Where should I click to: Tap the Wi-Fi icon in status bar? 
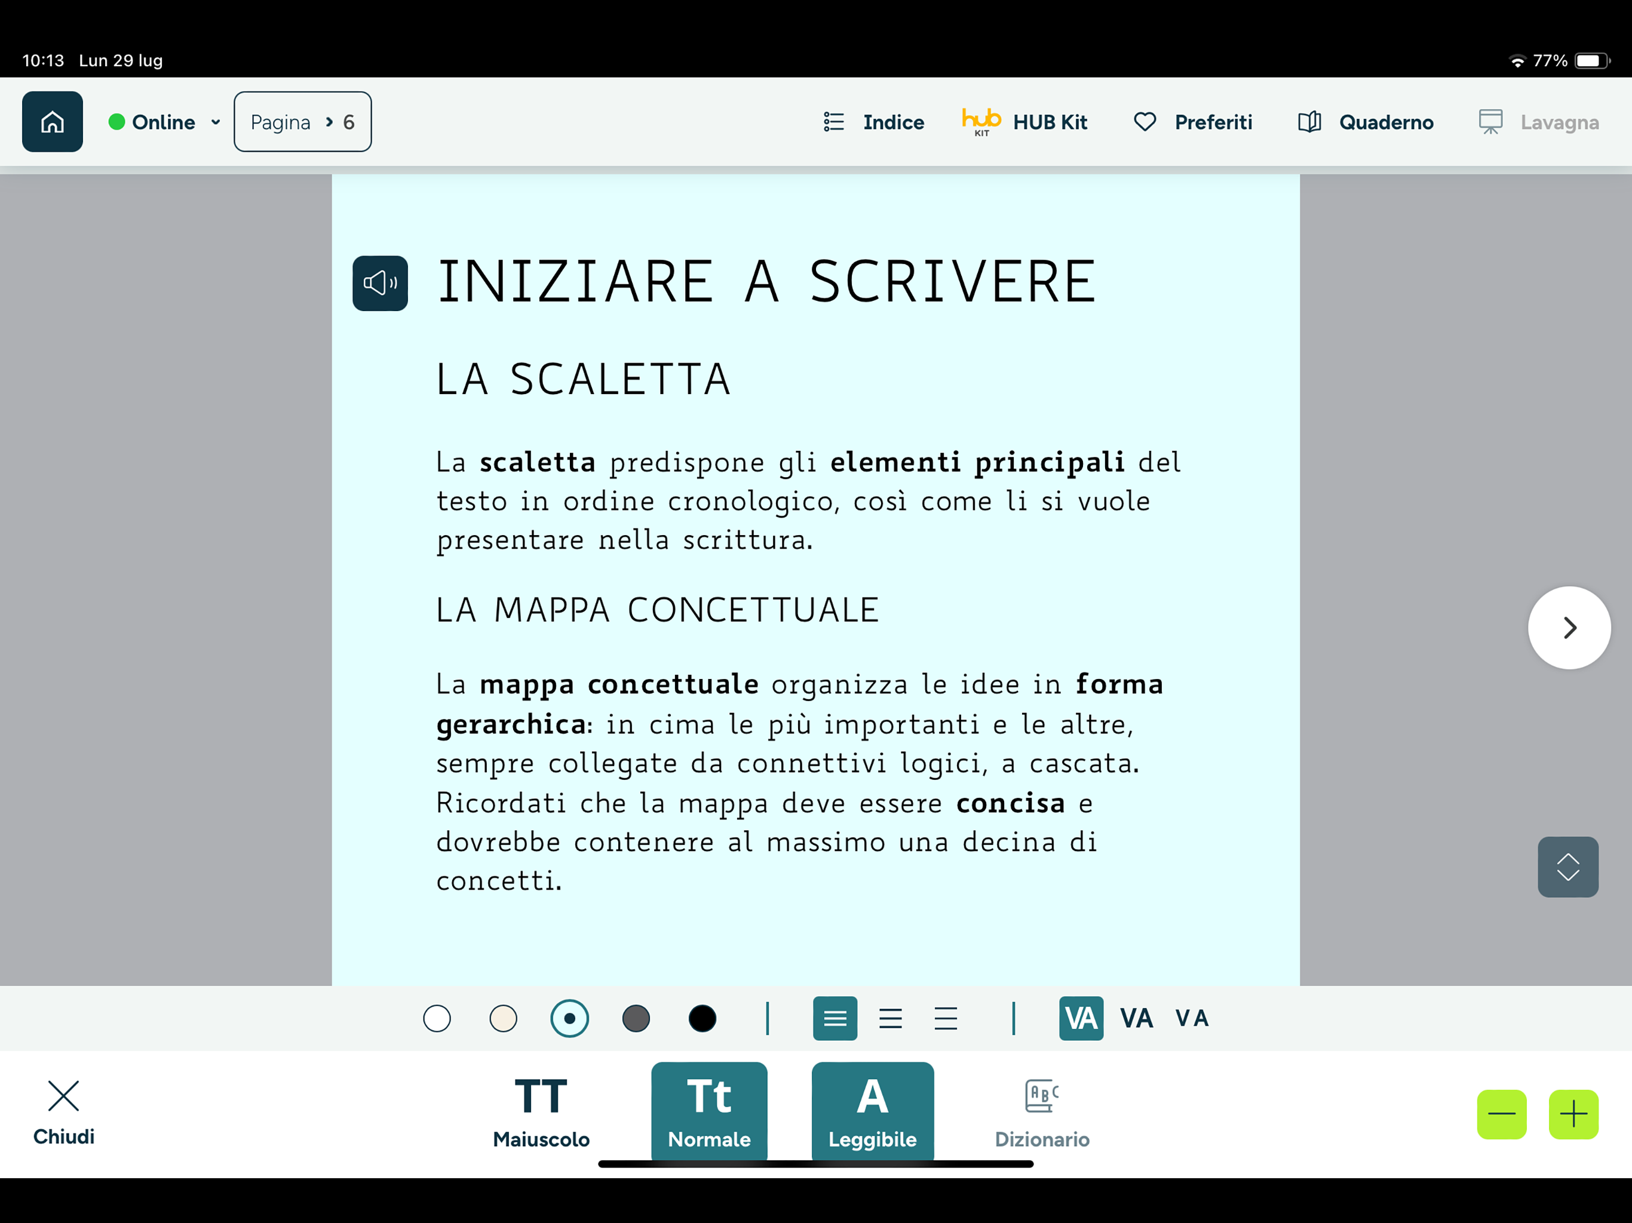pyautogui.click(x=1517, y=62)
